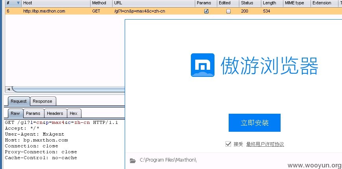Sort by the Host column header

[x=56, y=3]
